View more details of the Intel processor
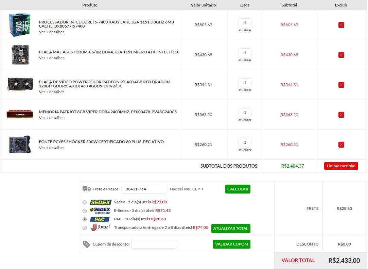This screenshot has width=368, height=269. click(x=52, y=32)
